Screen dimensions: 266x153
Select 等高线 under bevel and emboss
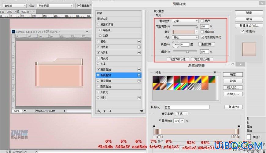click(119, 30)
